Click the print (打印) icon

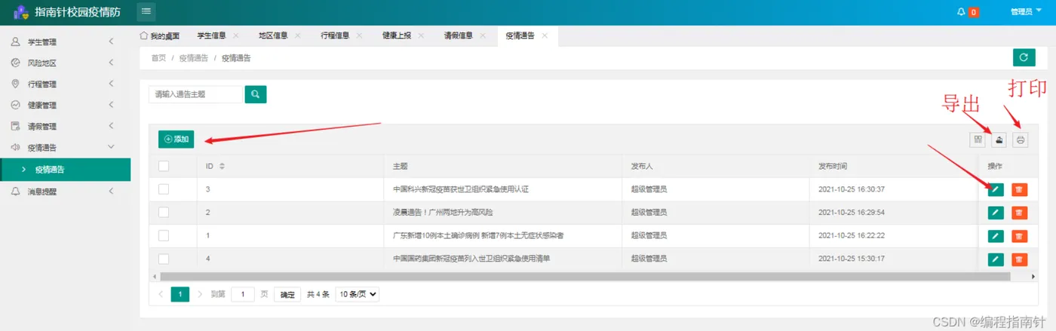pos(1021,139)
